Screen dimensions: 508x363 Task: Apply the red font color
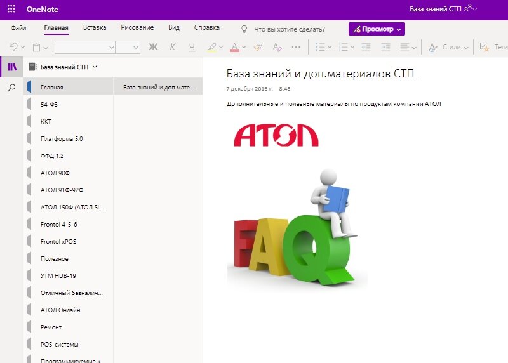tap(234, 47)
